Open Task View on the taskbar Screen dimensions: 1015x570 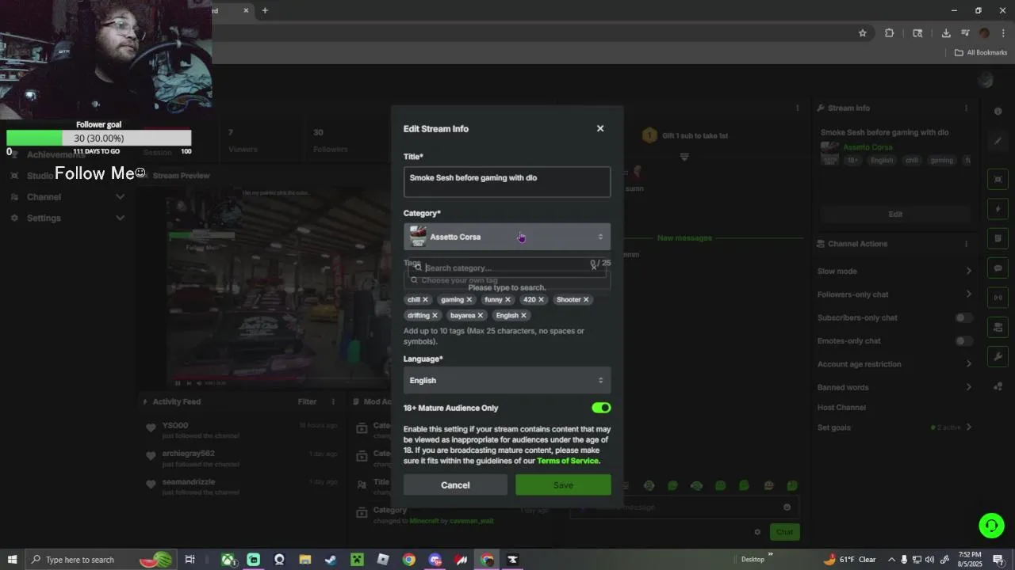point(190,560)
